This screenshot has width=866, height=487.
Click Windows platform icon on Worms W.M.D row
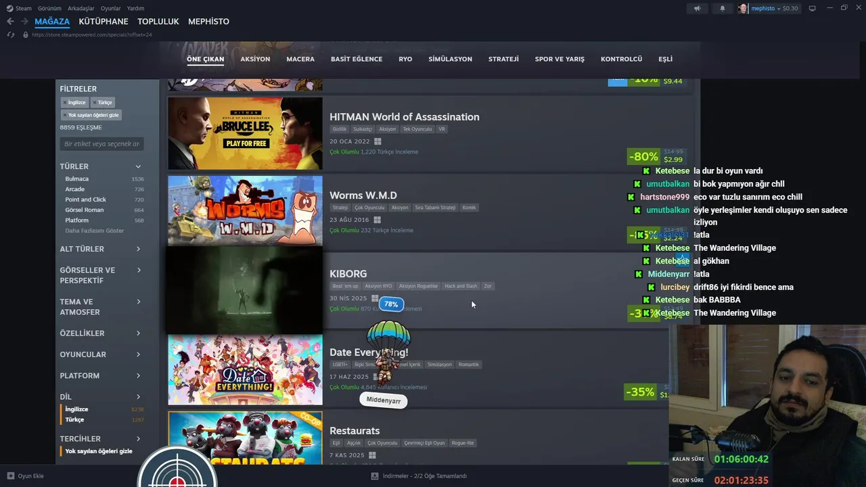click(377, 220)
